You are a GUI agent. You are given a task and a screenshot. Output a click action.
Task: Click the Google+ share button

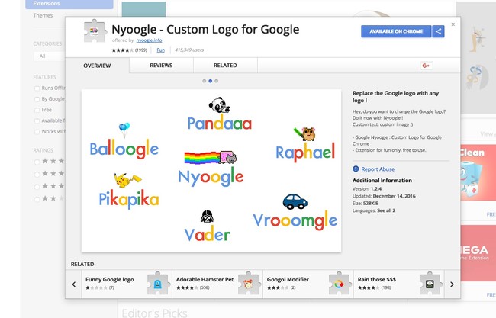426,66
